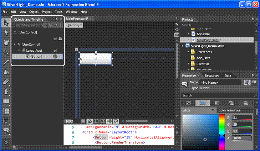Select the Selection arrow tool
The image size is (260, 151).
click(x=6, y=23)
